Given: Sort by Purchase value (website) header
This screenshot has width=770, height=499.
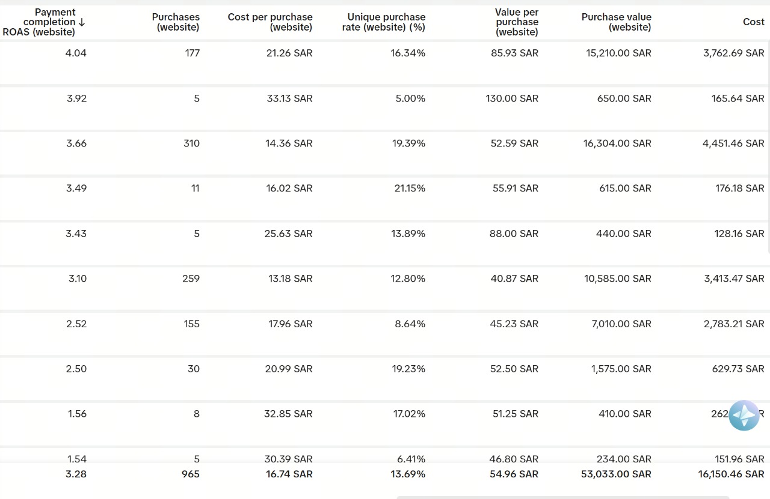Looking at the screenshot, I should (616, 22).
